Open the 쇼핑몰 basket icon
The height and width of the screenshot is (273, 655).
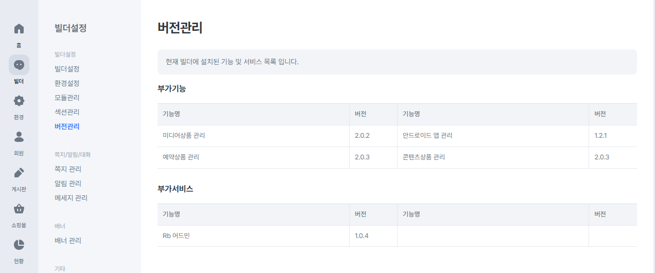[x=19, y=209]
